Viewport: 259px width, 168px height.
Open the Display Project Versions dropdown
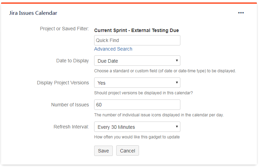click(137, 83)
